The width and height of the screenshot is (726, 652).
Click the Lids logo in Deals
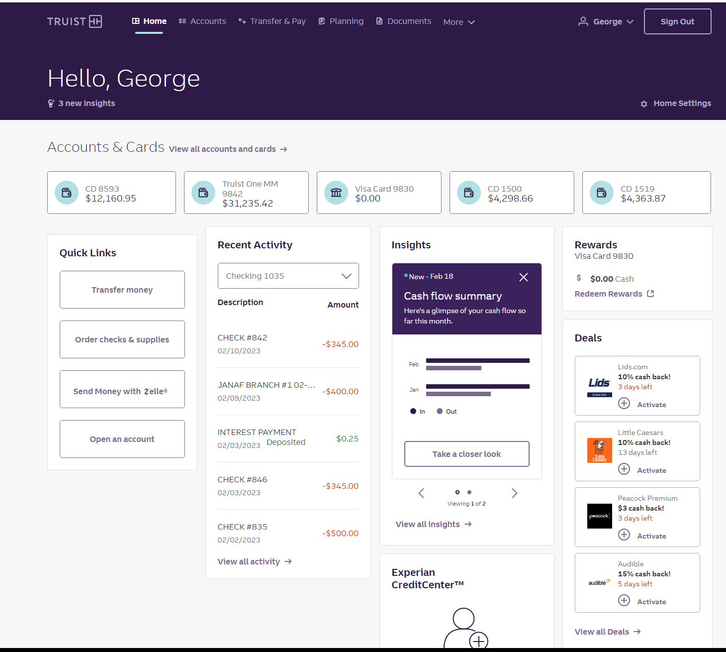point(599,386)
